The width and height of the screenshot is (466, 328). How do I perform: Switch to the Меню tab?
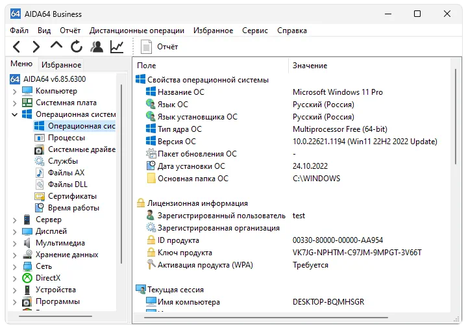[x=21, y=64]
